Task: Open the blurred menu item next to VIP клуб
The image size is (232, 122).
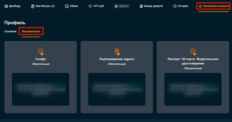Action: tap(122, 6)
